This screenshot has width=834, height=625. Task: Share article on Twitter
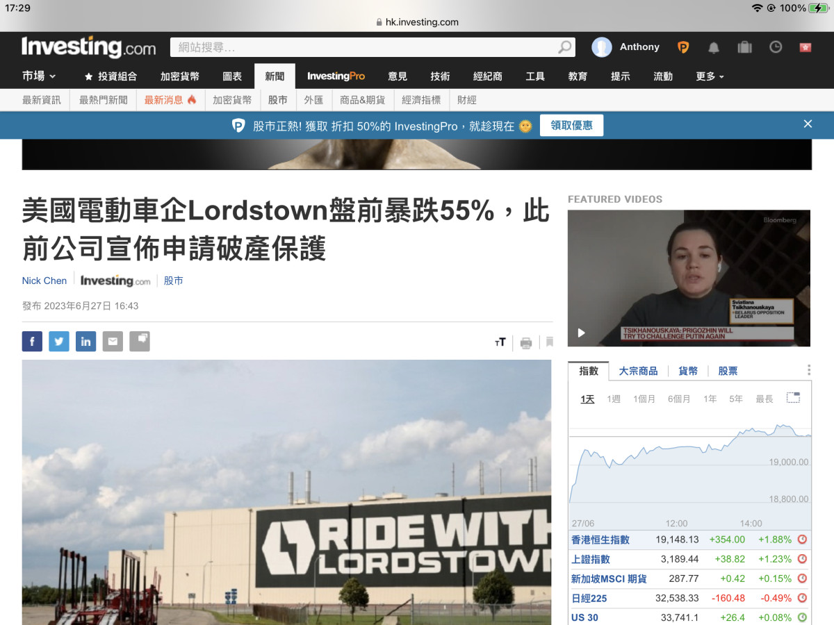tap(59, 342)
